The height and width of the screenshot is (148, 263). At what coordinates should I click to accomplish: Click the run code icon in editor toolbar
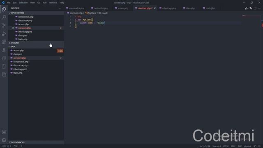[x=246, y=8]
